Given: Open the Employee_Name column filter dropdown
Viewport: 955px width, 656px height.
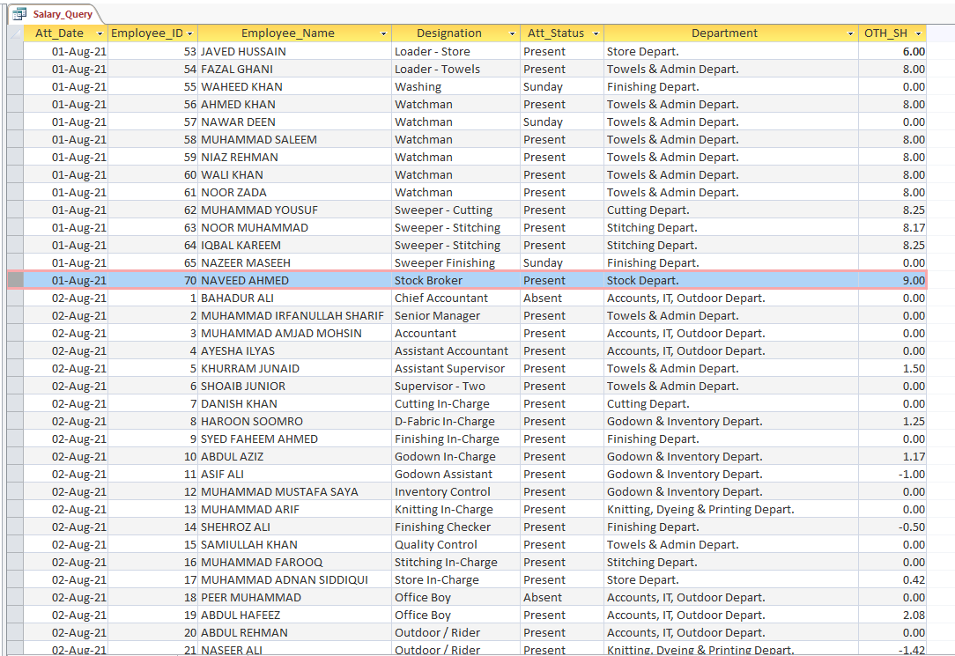Looking at the screenshot, I should [384, 33].
